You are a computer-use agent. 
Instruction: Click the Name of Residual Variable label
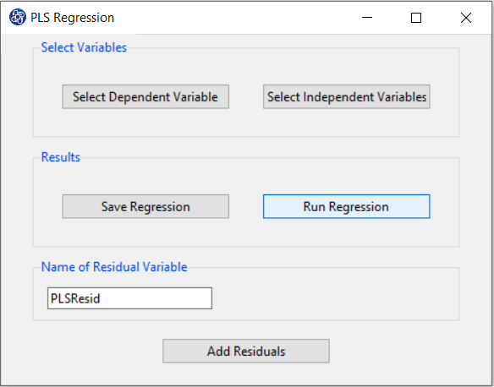(x=114, y=267)
